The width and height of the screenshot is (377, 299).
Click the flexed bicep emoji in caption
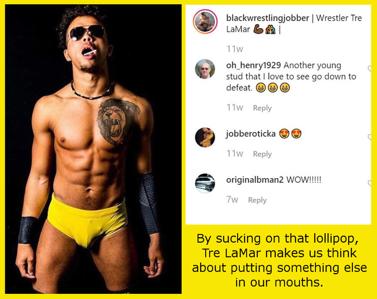258,30
